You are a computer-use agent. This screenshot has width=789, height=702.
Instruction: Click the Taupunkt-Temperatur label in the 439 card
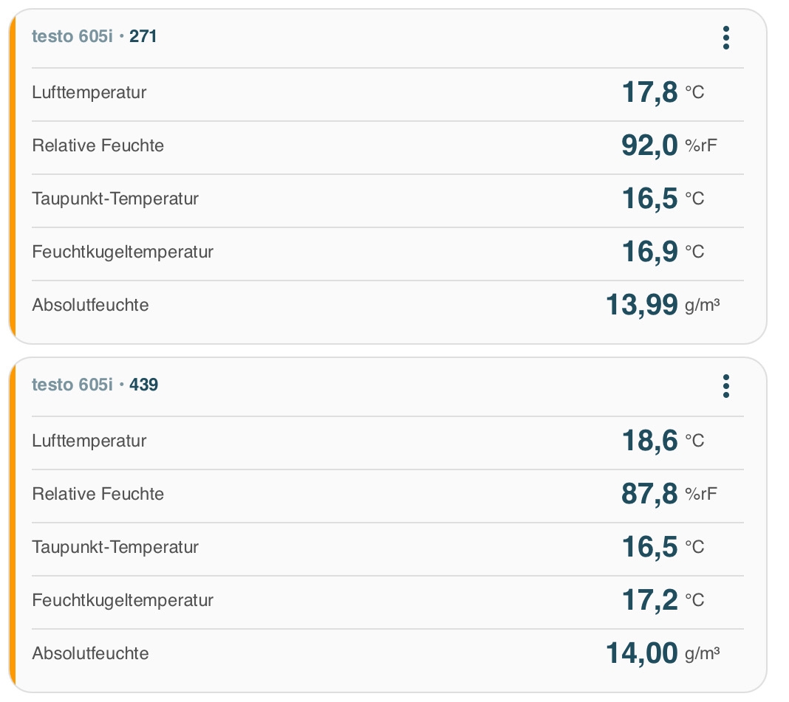coord(115,548)
